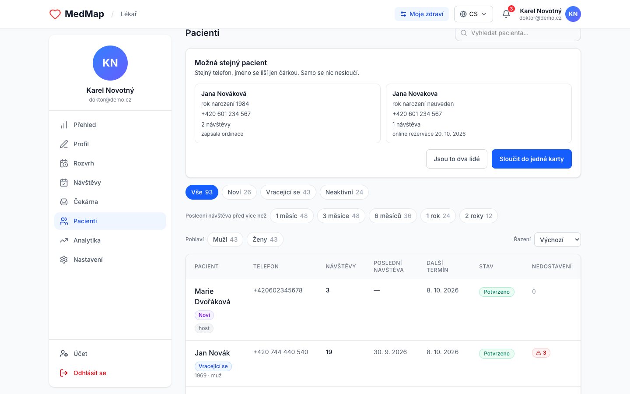Click Jsou to dva lidé button
The image size is (630, 394).
[457, 159]
